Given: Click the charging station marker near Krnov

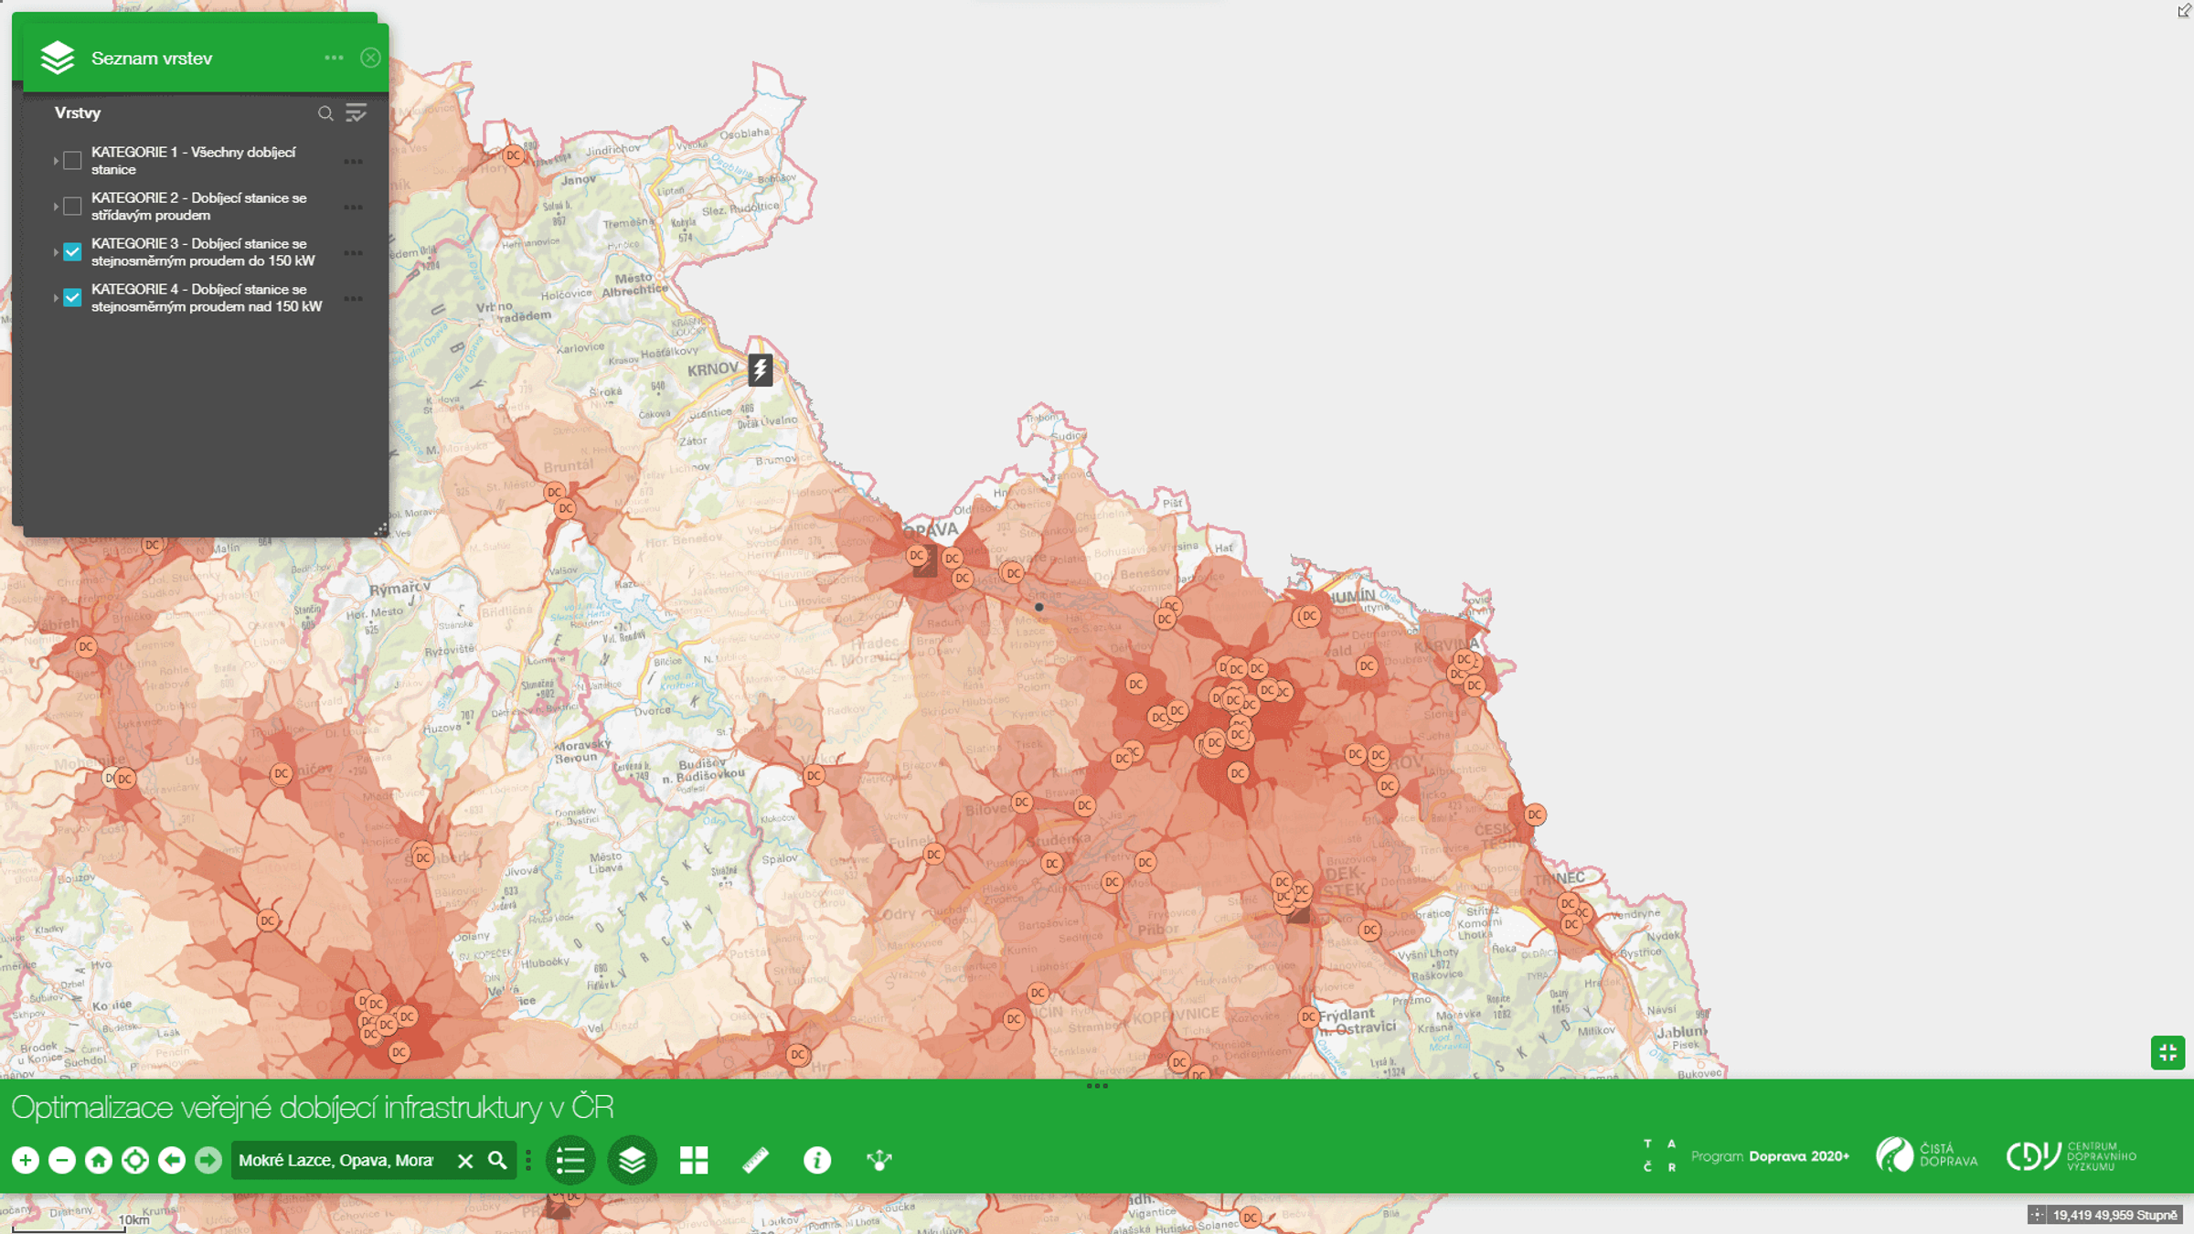Looking at the screenshot, I should (761, 369).
